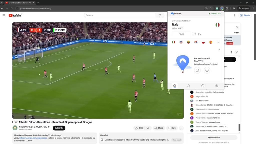The image size is (256, 144).
Task: Save the video to playlist
Action: (172, 128)
